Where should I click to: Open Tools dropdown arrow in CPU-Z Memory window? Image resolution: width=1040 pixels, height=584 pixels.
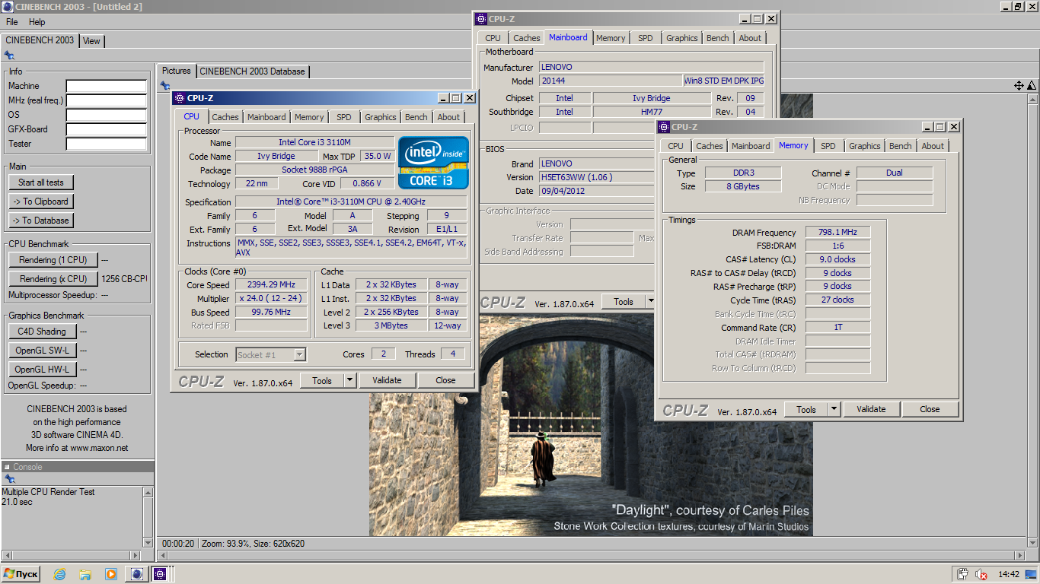834,409
